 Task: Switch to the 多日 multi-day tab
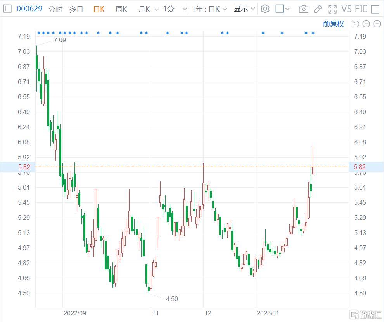pyautogui.click(x=76, y=9)
